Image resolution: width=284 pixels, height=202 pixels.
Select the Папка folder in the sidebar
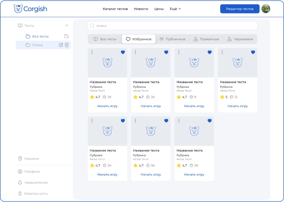point(43,45)
